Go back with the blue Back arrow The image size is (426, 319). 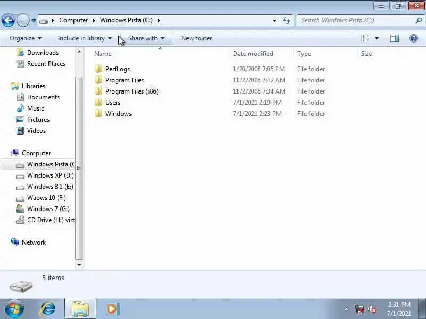[x=8, y=20]
